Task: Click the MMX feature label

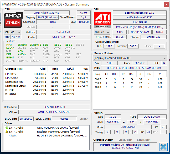Action: tap(9, 45)
